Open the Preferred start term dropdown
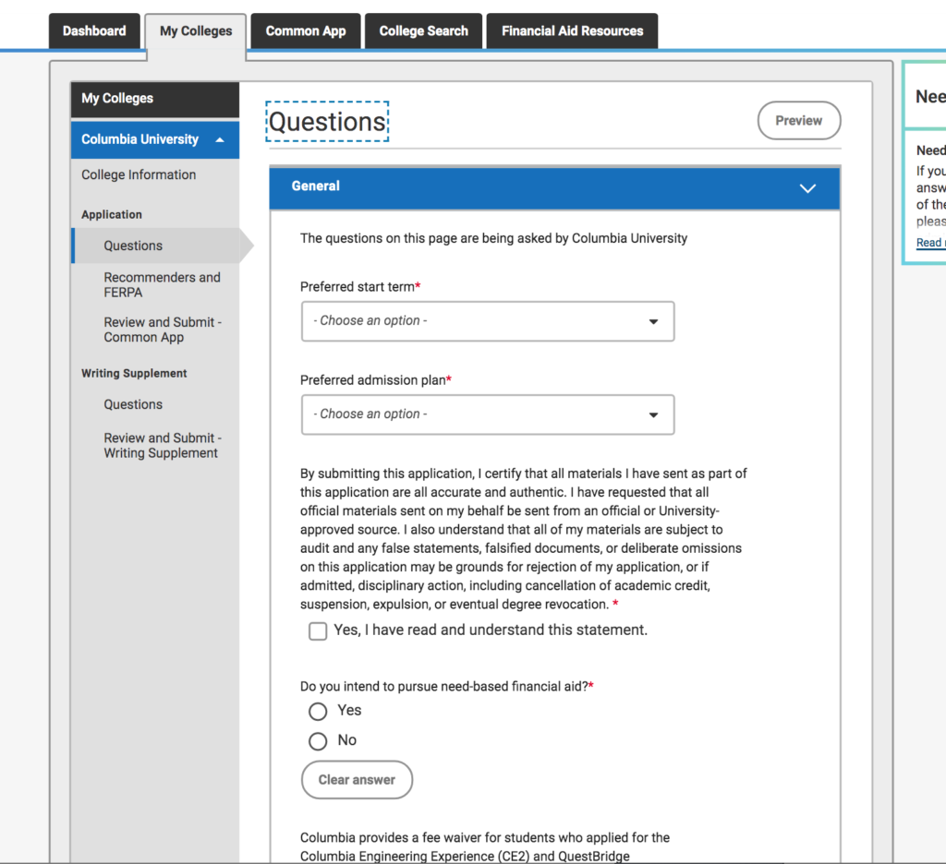946x864 pixels. click(x=488, y=321)
